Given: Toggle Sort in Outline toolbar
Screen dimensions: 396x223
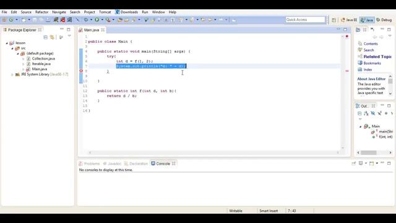Looking at the screenshot, I should tap(366, 113).
